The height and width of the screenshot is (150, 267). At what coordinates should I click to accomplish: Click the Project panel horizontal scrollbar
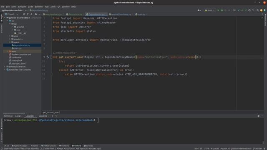click(14, 113)
